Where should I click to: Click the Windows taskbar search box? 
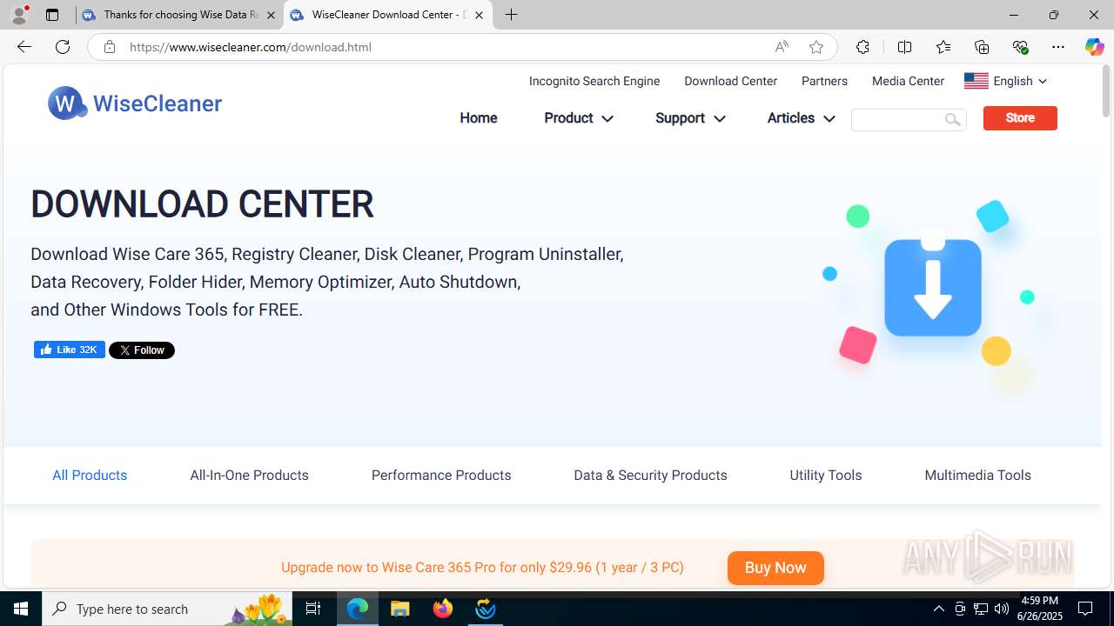(x=167, y=609)
